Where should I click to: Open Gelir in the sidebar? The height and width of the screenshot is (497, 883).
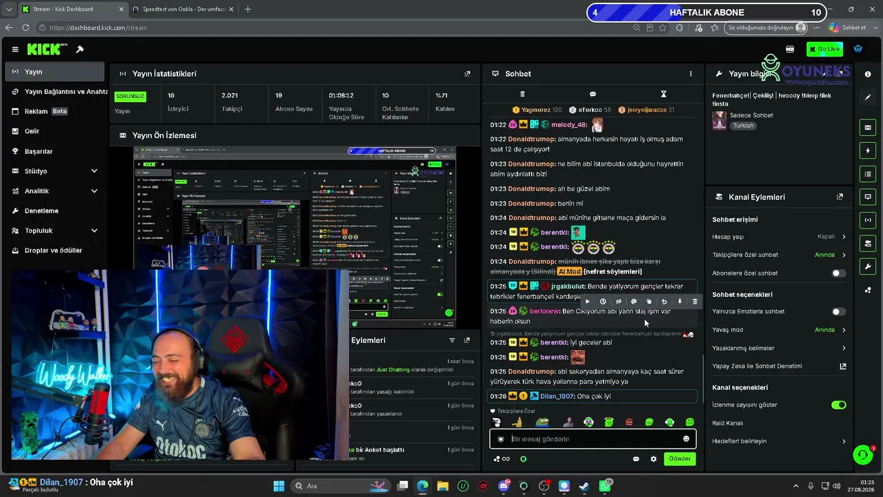[x=55, y=131]
